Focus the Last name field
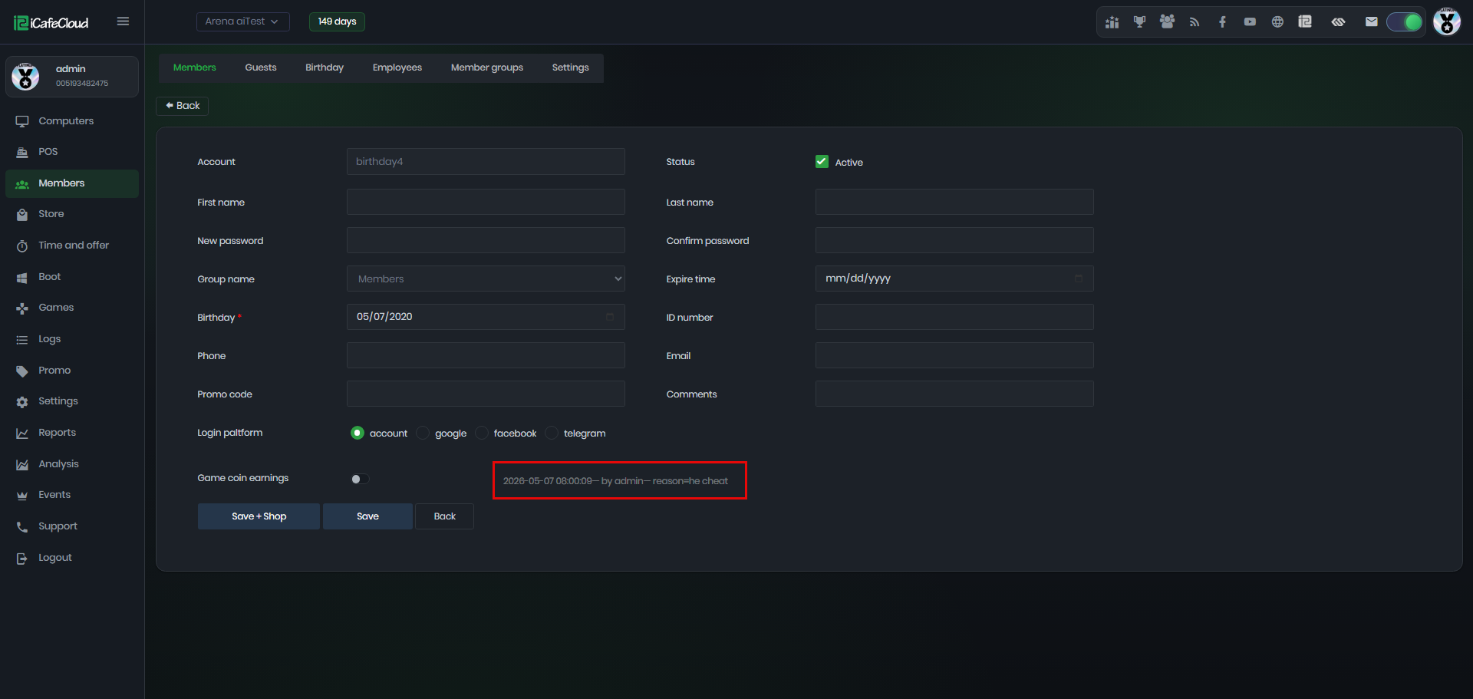The width and height of the screenshot is (1473, 699). tap(954, 202)
